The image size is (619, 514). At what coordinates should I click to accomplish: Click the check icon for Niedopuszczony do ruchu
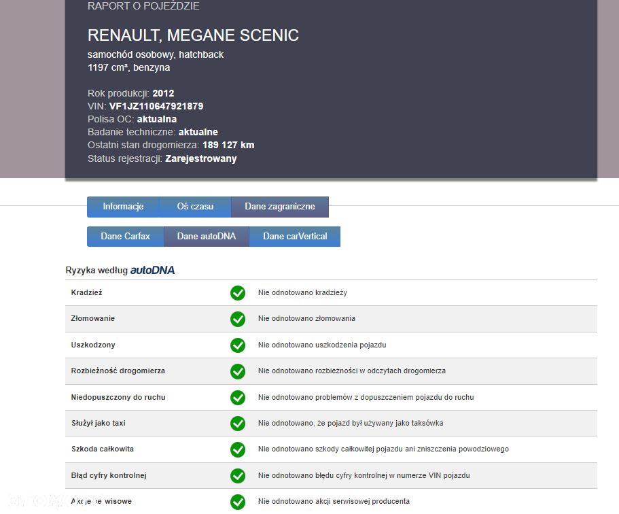pyautogui.click(x=238, y=398)
